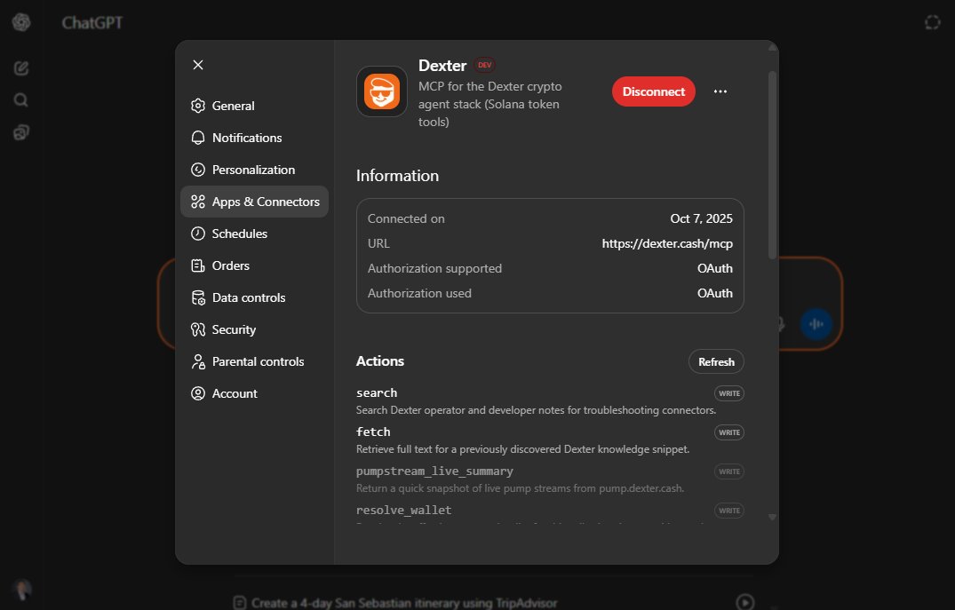Image resolution: width=955 pixels, height=610 pixels.
Task: Select the search action name
Action: click(377, 392)
